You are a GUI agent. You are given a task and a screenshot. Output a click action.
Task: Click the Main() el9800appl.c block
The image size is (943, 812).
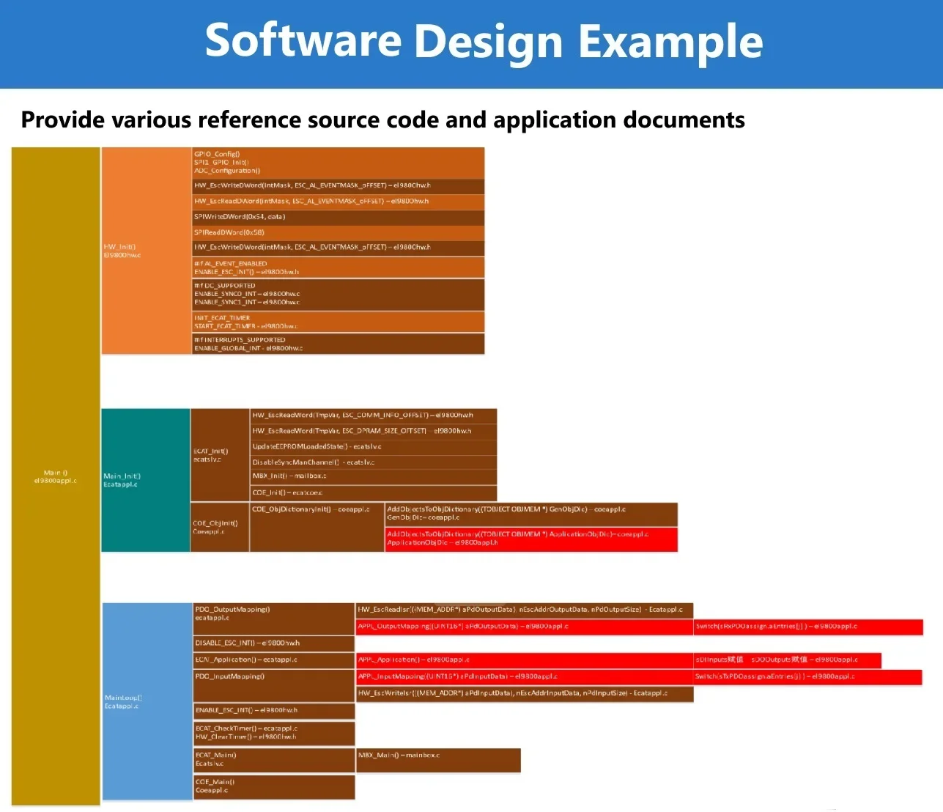point(56,476)
